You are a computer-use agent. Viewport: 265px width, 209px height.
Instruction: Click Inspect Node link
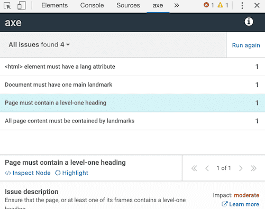[28, 173]
